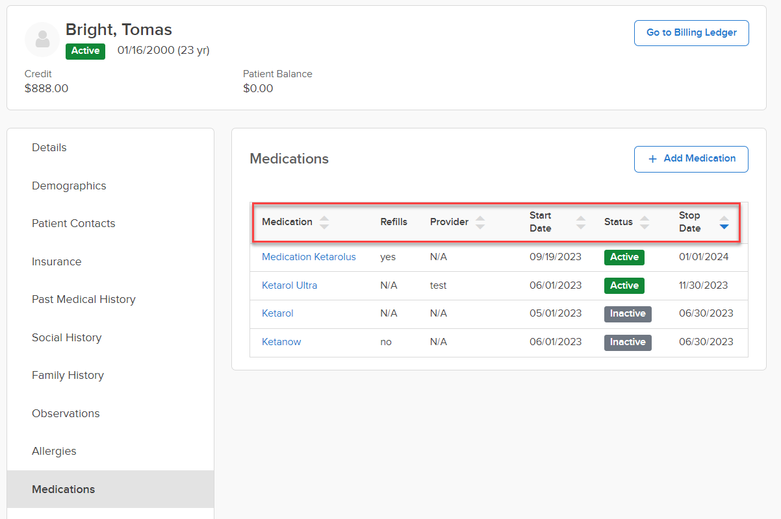This screenshot has width=781, height=519.
Task: Toggle Stop Date sort arrow
Action: click(724, 223)
